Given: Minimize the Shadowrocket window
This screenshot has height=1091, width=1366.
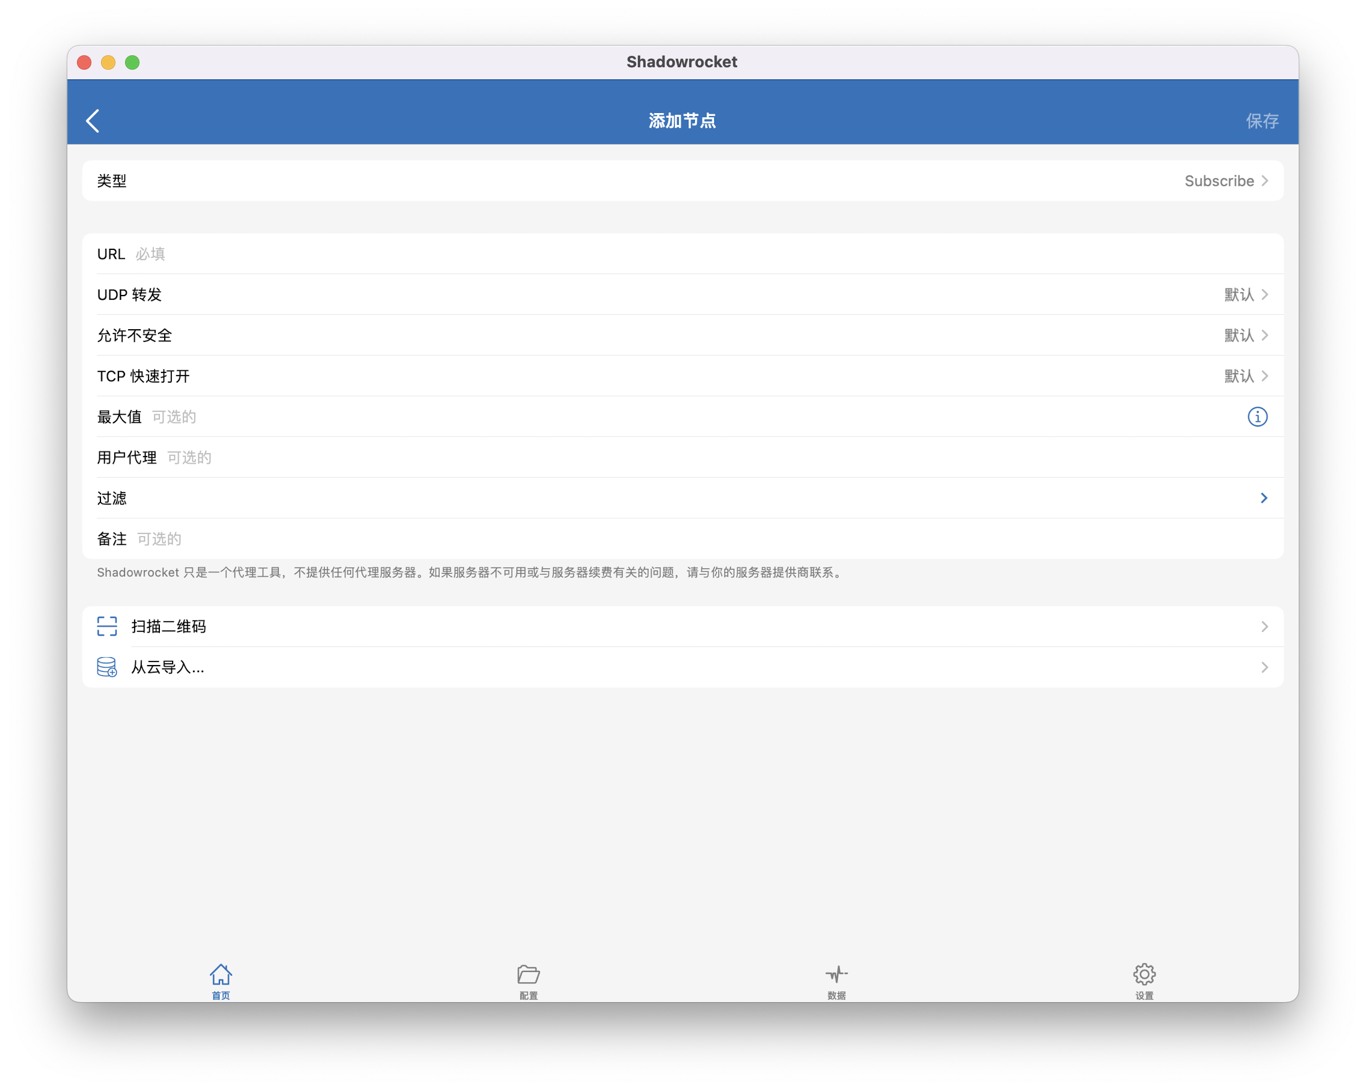Looking at the screenshot, I should click(108, 62).
